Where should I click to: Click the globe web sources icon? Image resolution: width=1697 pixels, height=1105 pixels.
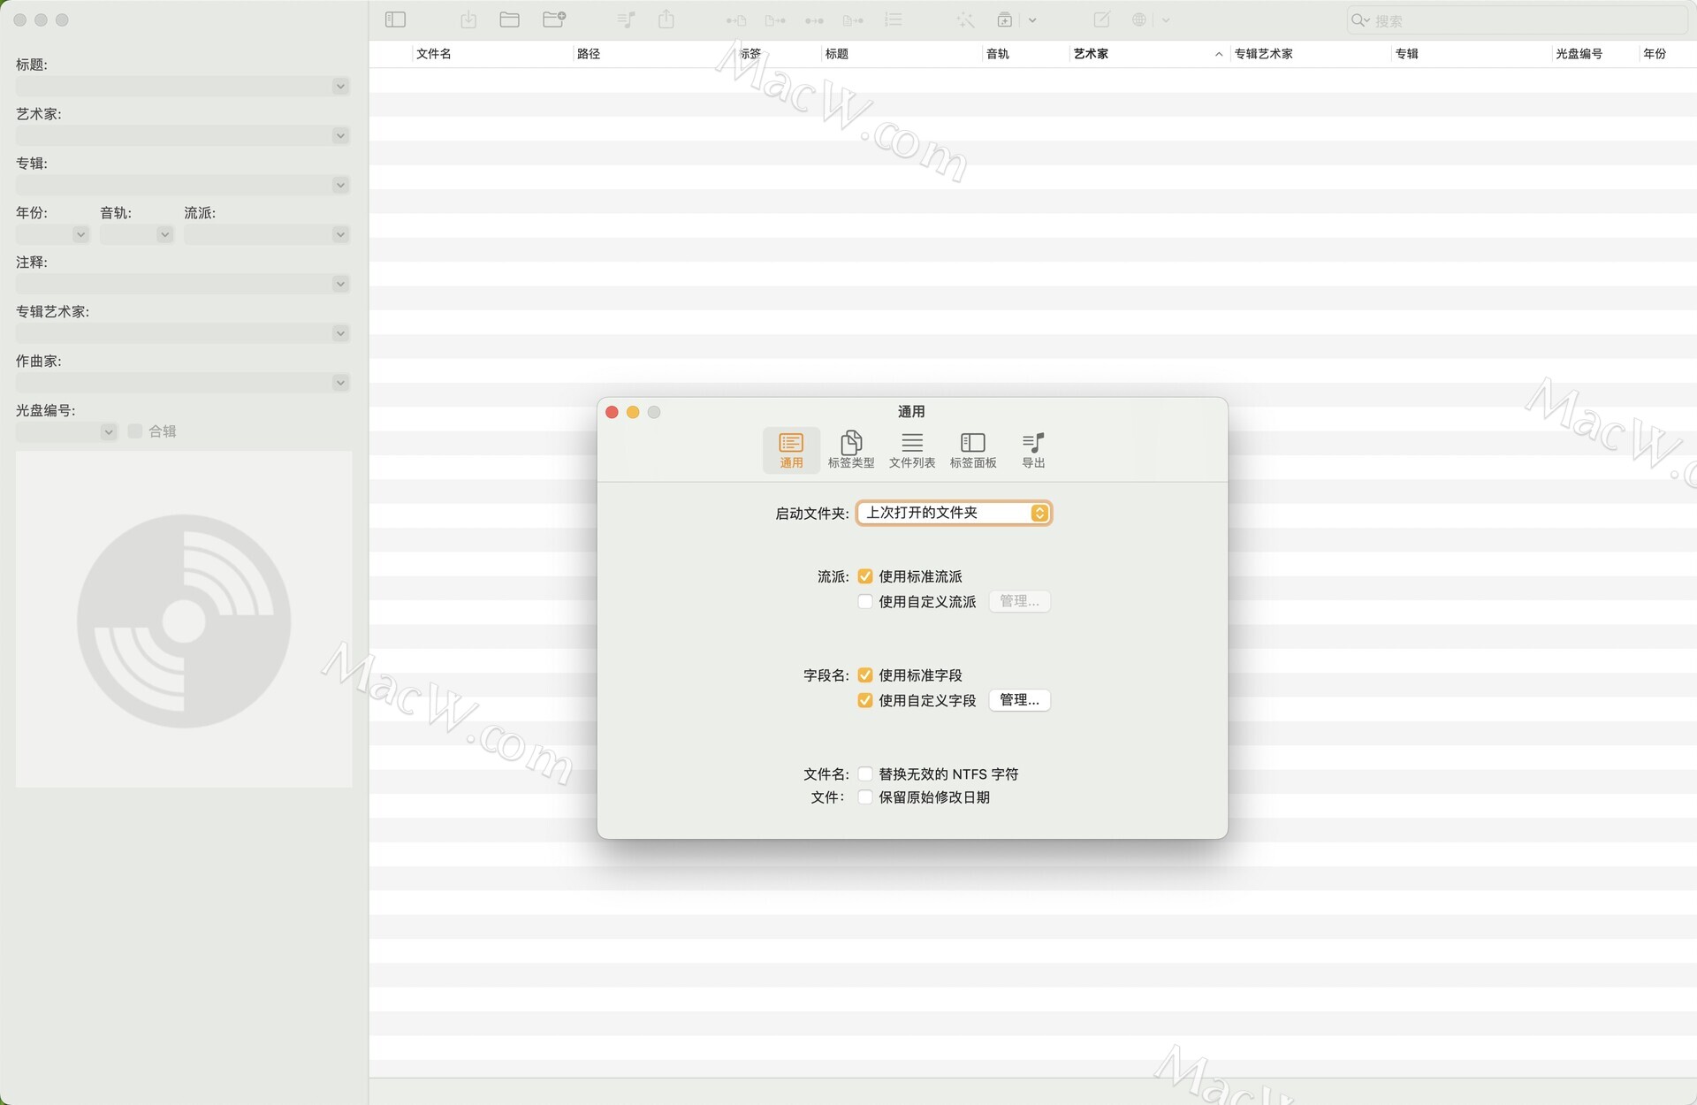click(x=1139, y=19)
